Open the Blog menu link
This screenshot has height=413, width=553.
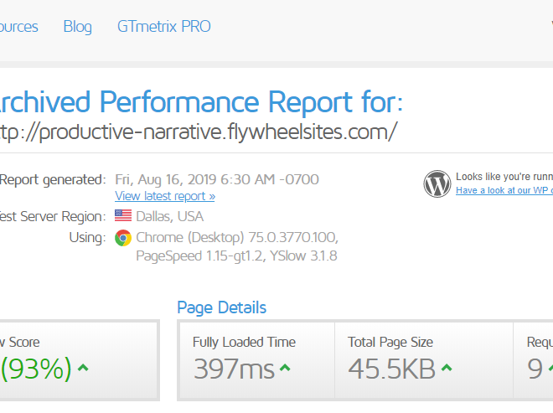tap(78, 27)
